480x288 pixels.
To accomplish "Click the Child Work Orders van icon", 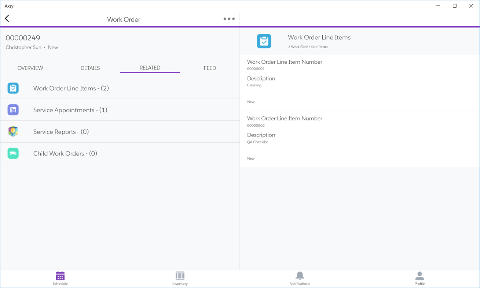I will (x=13, y=153).
